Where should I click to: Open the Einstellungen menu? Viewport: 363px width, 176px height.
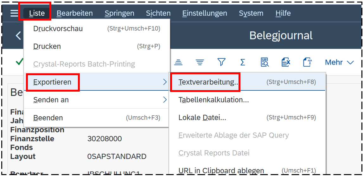coord(205,13)
